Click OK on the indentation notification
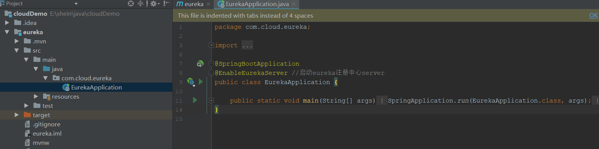The image size is (599, 149). pos(593,16)
